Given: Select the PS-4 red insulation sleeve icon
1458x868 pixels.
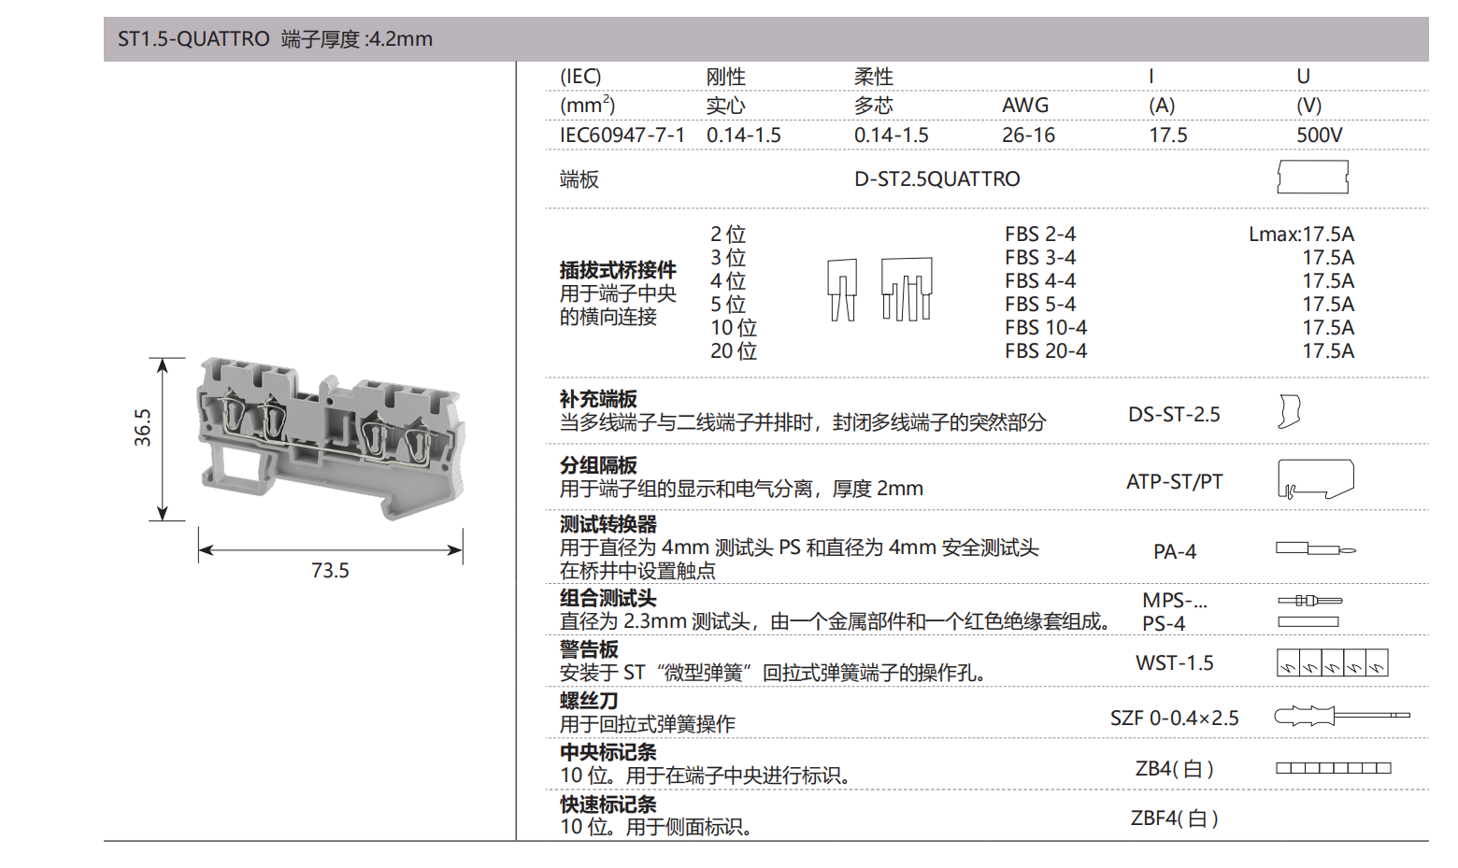Looking at the screenshot, I should coord(1308,622).
